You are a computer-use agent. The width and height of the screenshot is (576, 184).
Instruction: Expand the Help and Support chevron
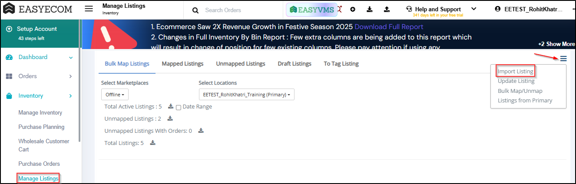click(473, 9)
